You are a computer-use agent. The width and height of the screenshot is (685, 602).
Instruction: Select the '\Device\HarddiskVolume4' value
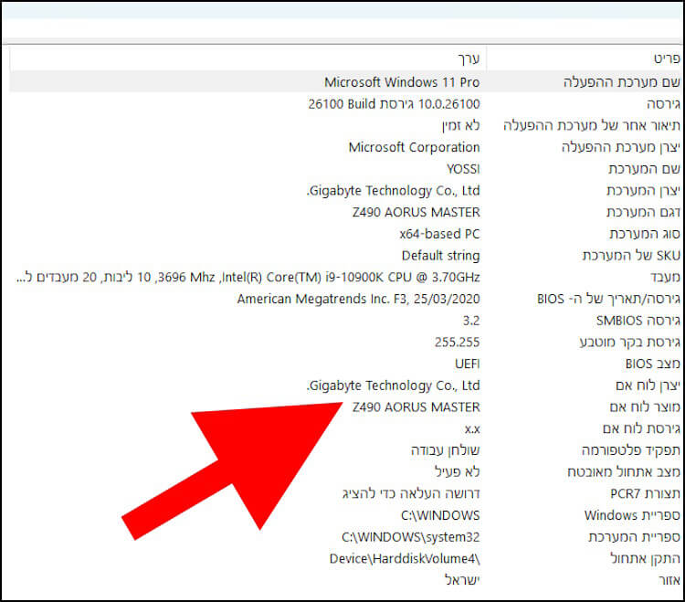pos(405,559)
